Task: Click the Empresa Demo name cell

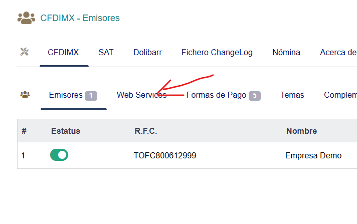Action: (313, 155)
